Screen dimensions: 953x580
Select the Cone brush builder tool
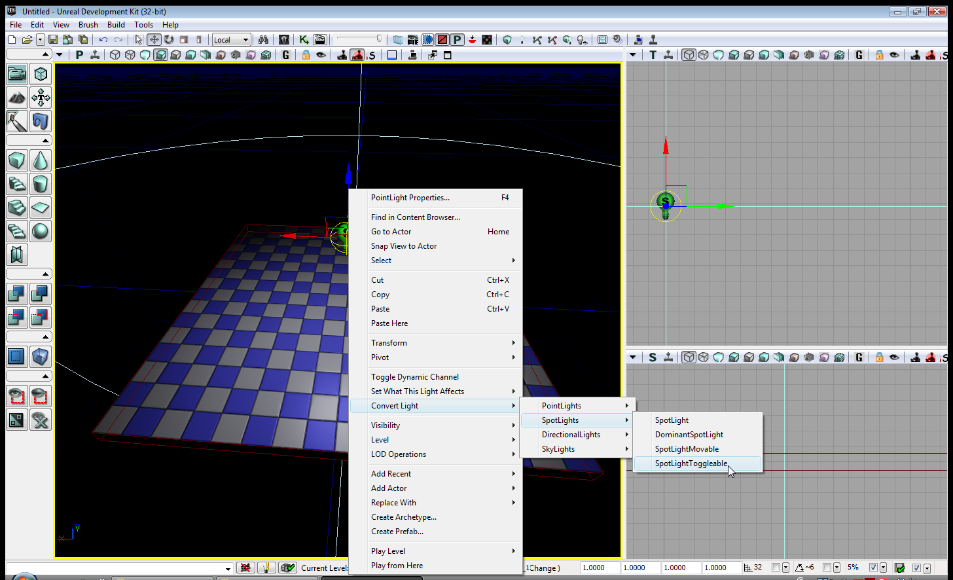41,160
